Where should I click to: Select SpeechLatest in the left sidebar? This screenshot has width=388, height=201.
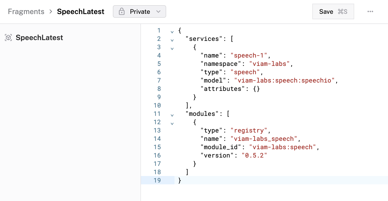click(x=39, y=38)
